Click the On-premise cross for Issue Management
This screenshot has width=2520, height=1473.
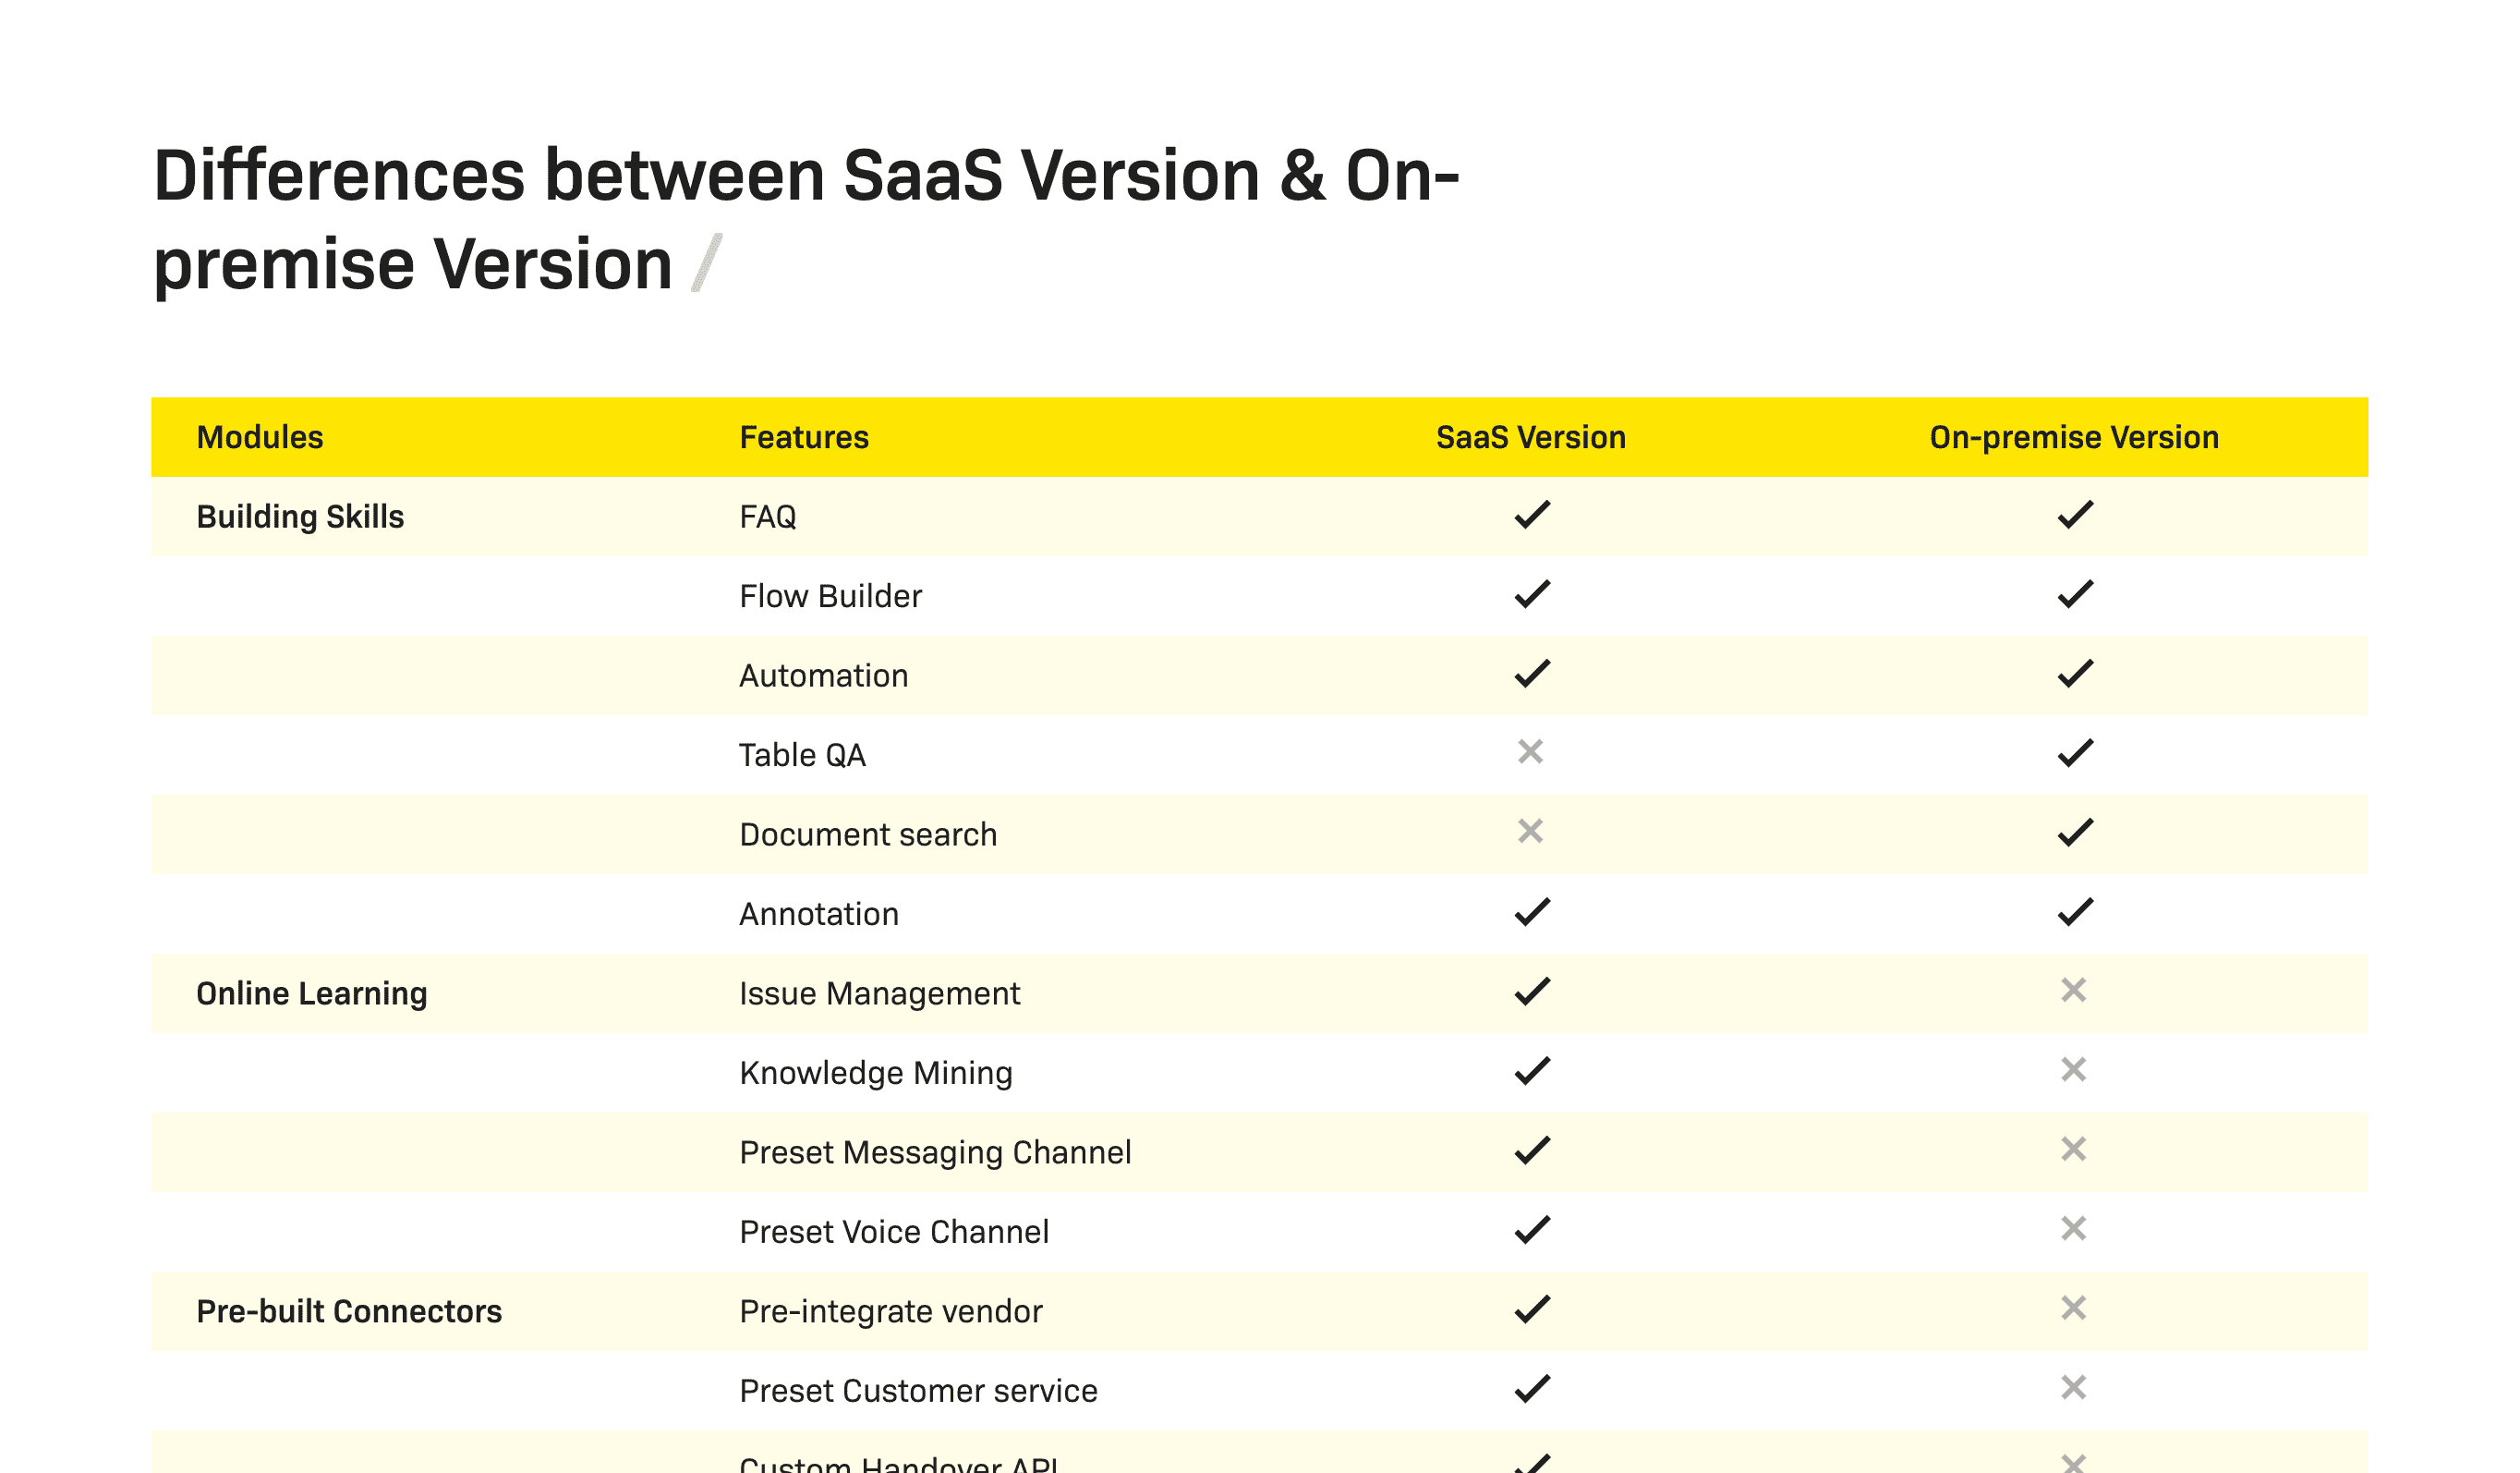point(2074,991)
